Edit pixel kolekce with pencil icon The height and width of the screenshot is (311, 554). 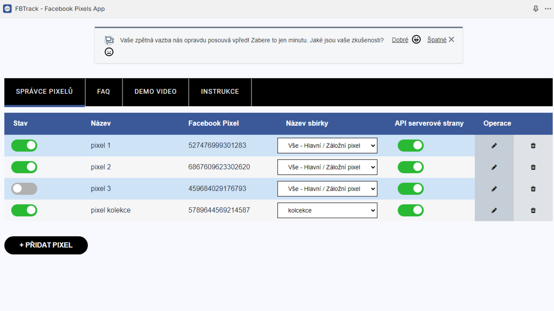click(x=494, y=210)
